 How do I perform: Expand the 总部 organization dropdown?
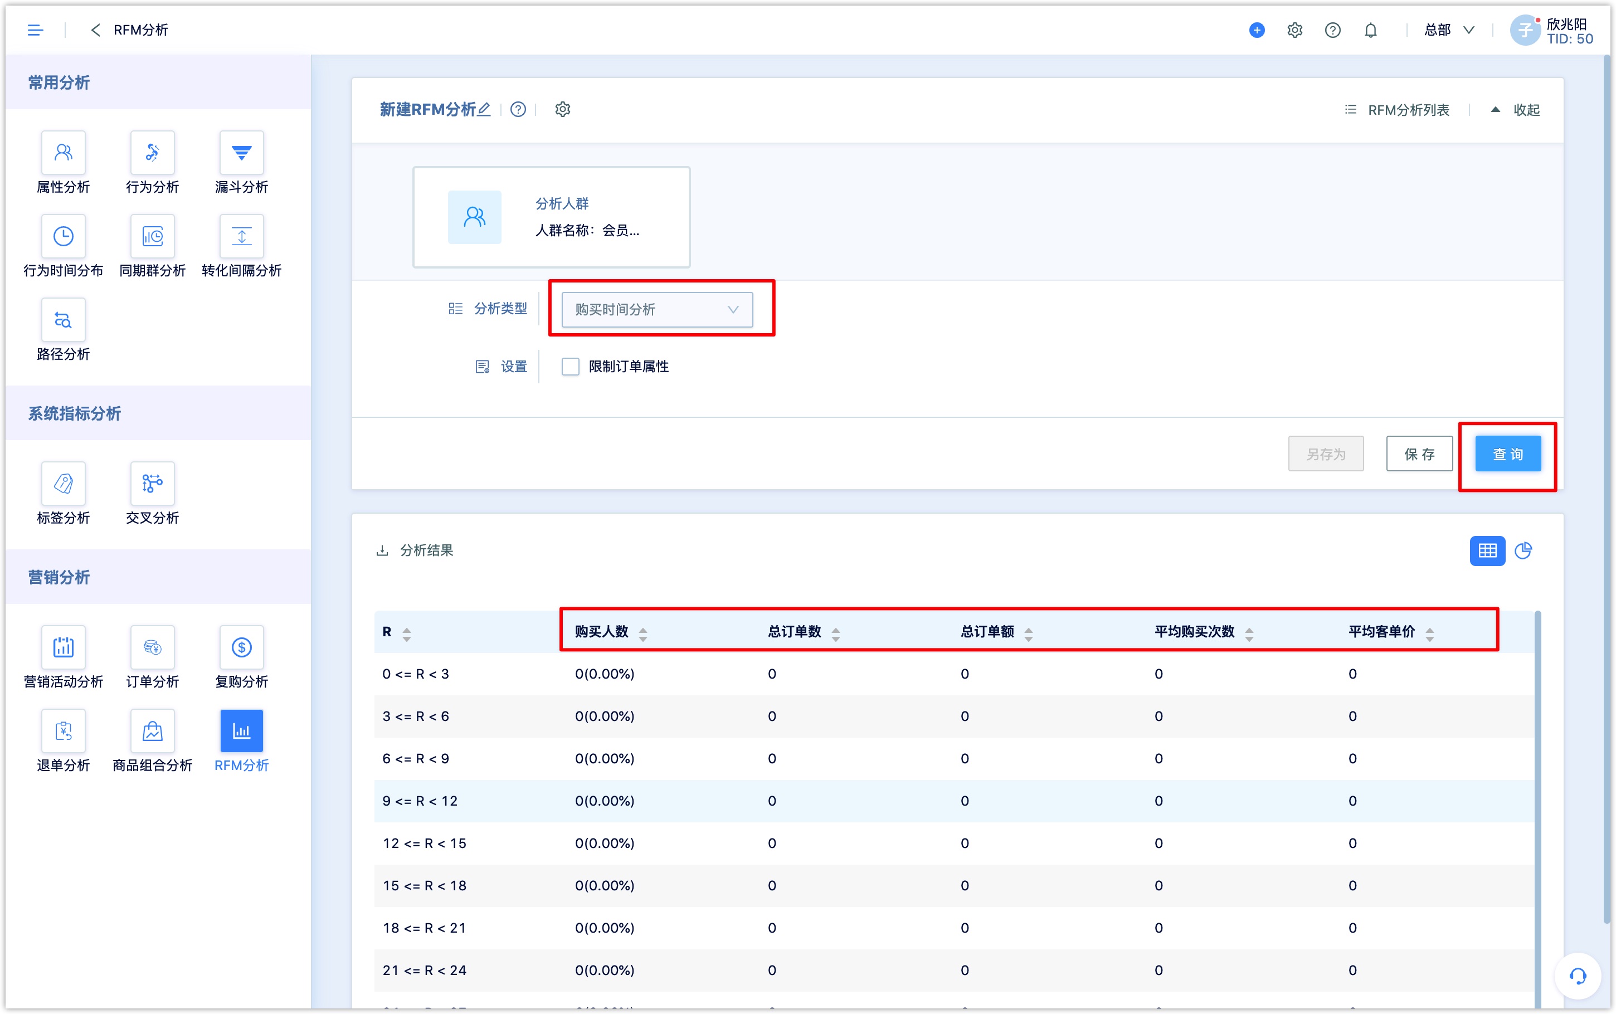pyautogui.click(x=1449, y=30)
